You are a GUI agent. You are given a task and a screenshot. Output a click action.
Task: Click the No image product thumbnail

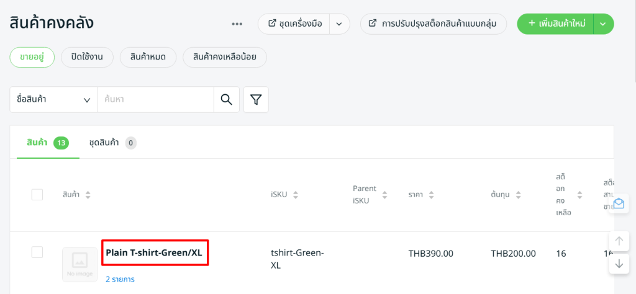79,264
